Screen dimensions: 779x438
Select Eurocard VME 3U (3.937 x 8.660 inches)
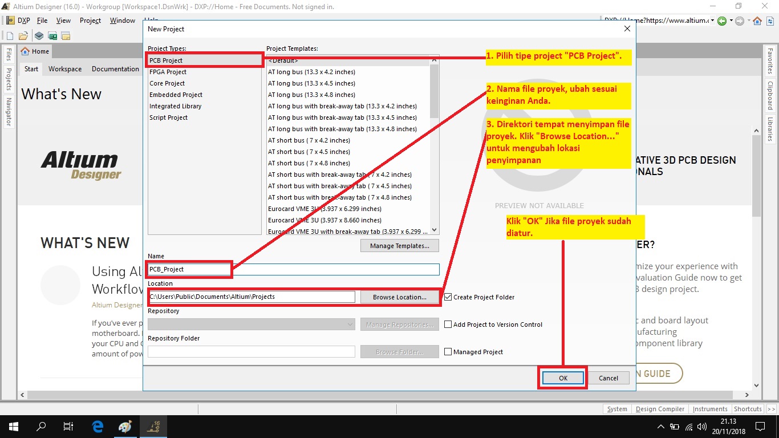coord(324,220)
